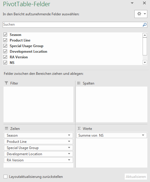Click into the Suchen search field
The height and width of the screenshot is (182, 150).
[72, 25]
